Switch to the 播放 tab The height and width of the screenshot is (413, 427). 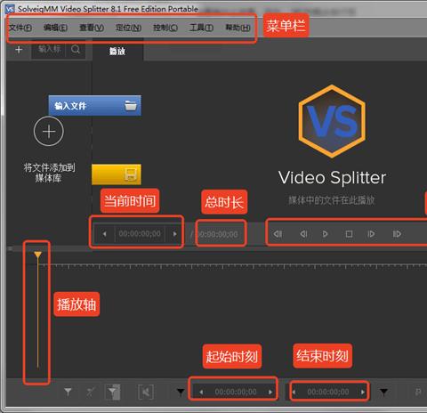click(x=117, y=51)
